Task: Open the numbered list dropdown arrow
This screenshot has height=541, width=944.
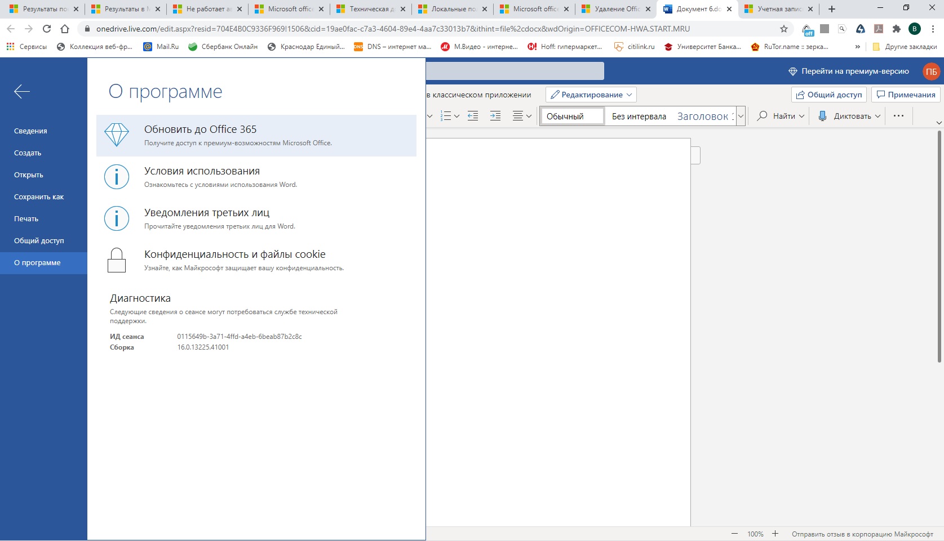Action: point(457,116)
